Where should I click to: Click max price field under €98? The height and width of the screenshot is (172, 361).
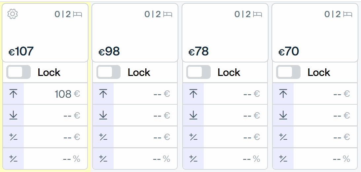[x=145, y=94]
